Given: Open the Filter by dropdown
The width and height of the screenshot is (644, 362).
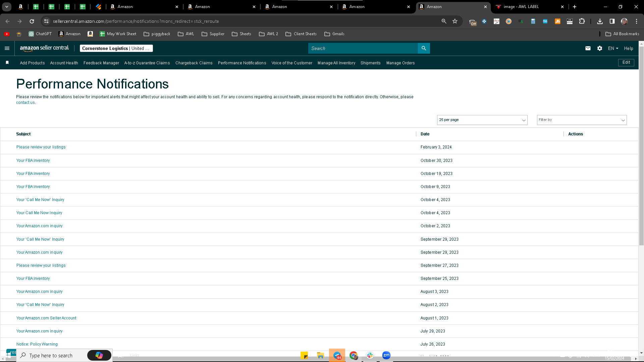Looking at the screenshot, I should pyautogui.click(x=582, y=120).
